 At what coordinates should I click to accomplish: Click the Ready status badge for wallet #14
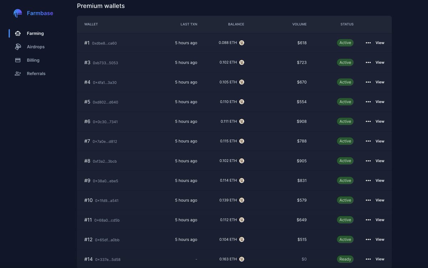(x=345, y=259)
